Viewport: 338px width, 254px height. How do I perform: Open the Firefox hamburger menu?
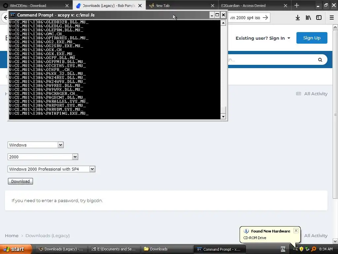tap(332, 18)
